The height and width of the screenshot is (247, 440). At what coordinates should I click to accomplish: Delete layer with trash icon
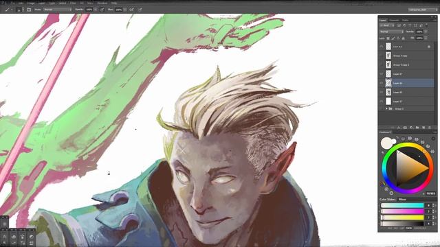pos(430,128)
